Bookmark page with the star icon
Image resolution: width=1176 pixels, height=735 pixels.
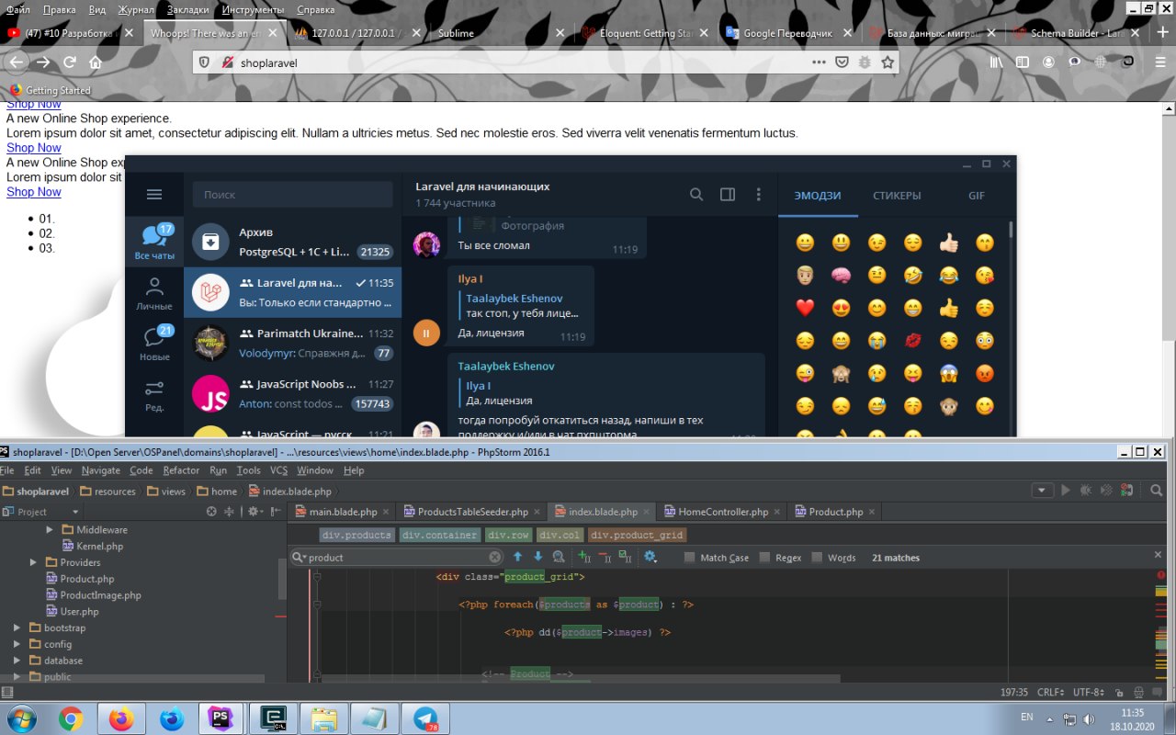(x=888, y=62)
